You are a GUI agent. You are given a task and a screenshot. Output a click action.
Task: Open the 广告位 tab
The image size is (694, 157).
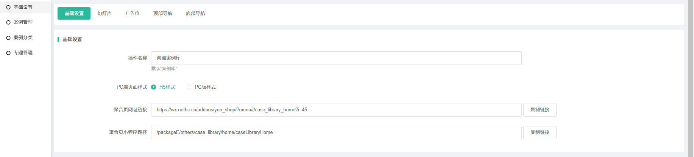[133, 14]
